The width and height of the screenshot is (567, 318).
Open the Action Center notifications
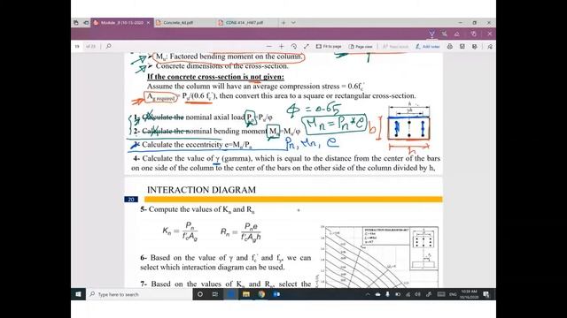(x=486, y=294)
